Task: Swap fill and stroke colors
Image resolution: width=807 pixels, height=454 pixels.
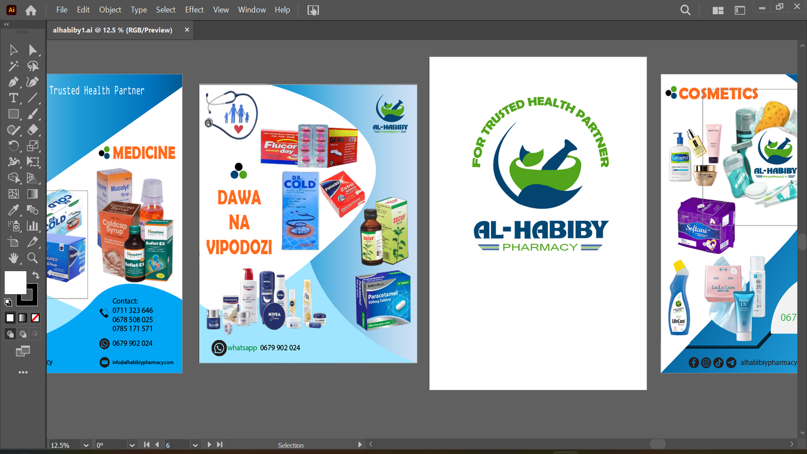Action: point(36,275)
